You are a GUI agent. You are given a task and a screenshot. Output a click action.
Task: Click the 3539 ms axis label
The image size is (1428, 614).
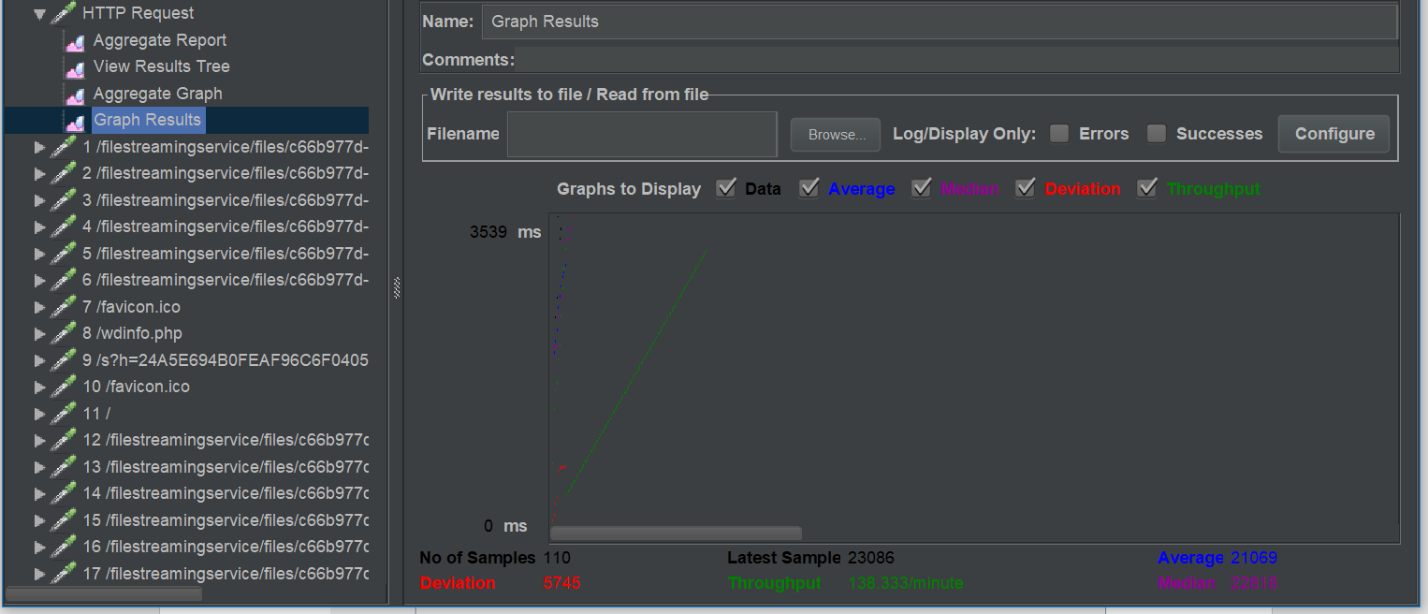pyautogui.click(x=505, y=232)
